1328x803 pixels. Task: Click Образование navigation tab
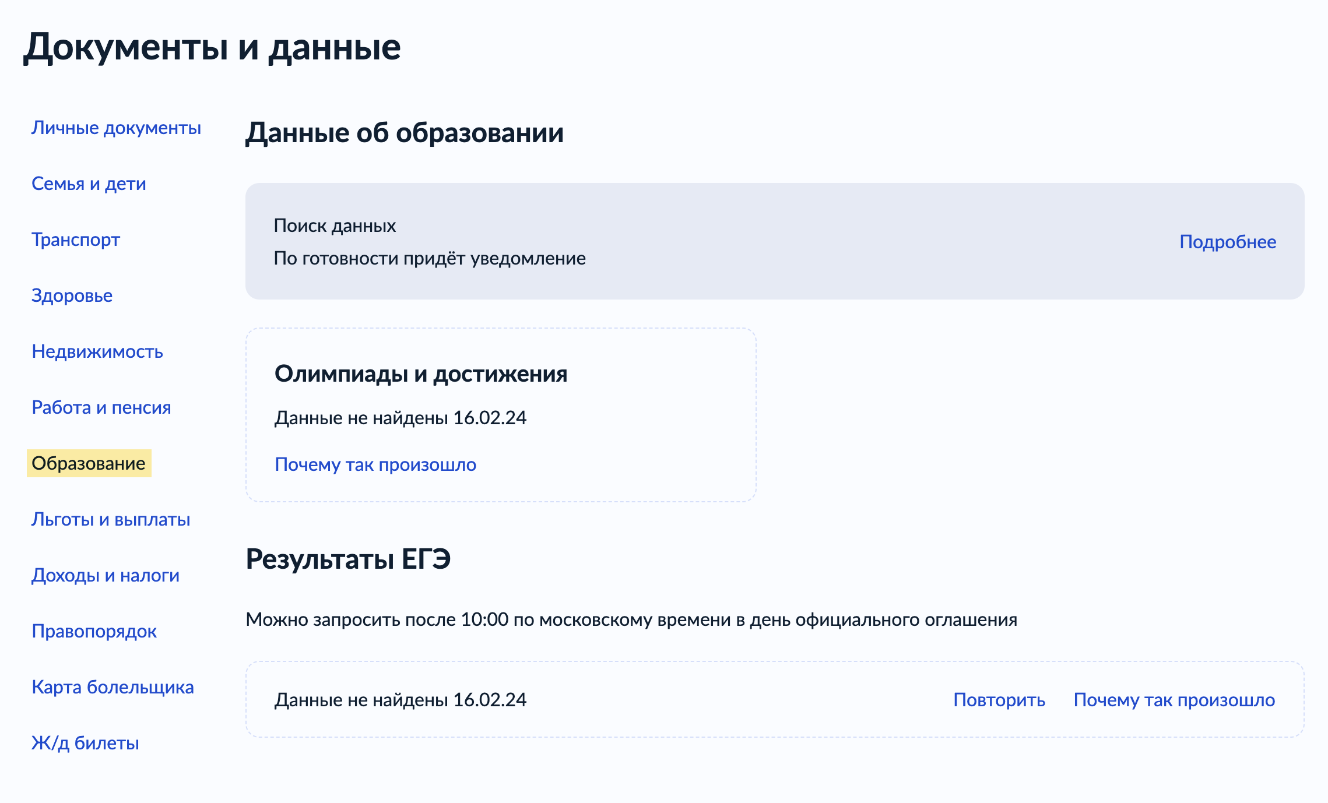pyautogui.click(x=88, y=463)
